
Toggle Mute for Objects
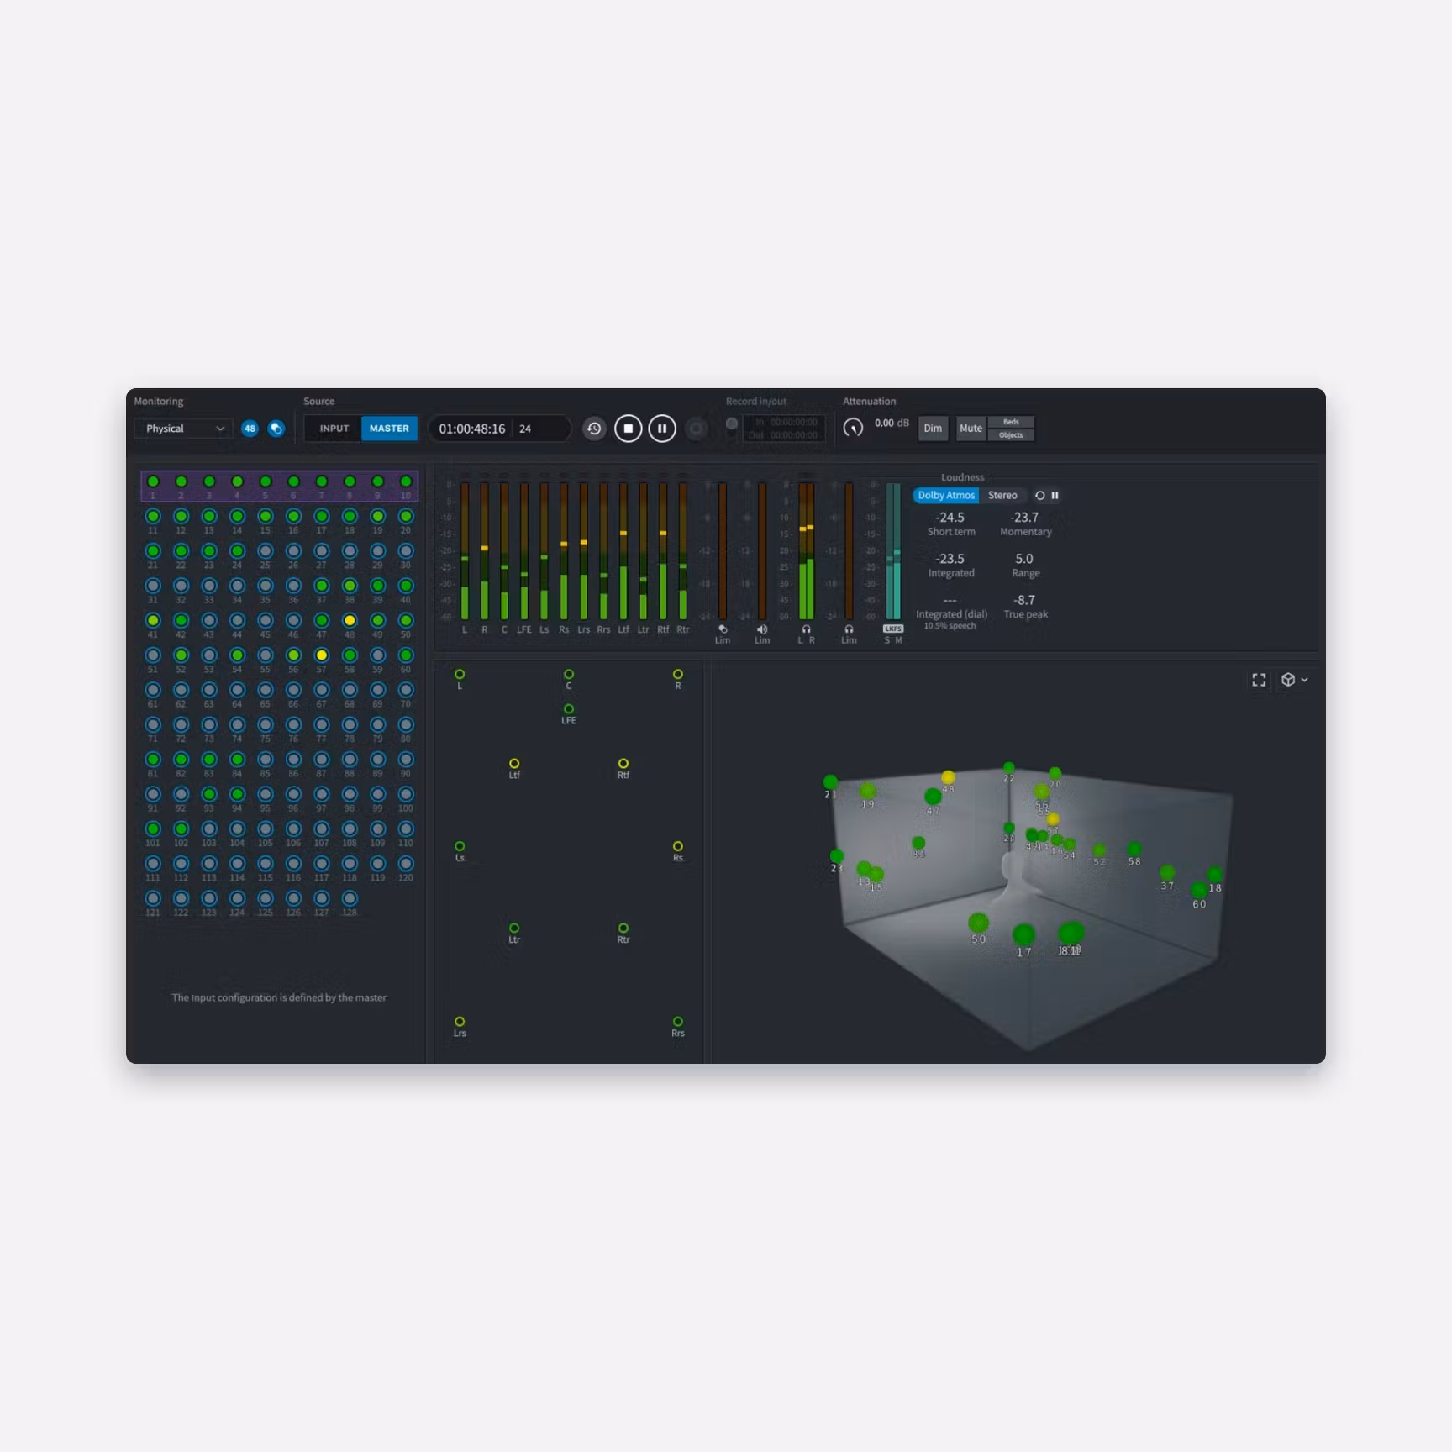tap(1013, 434)
